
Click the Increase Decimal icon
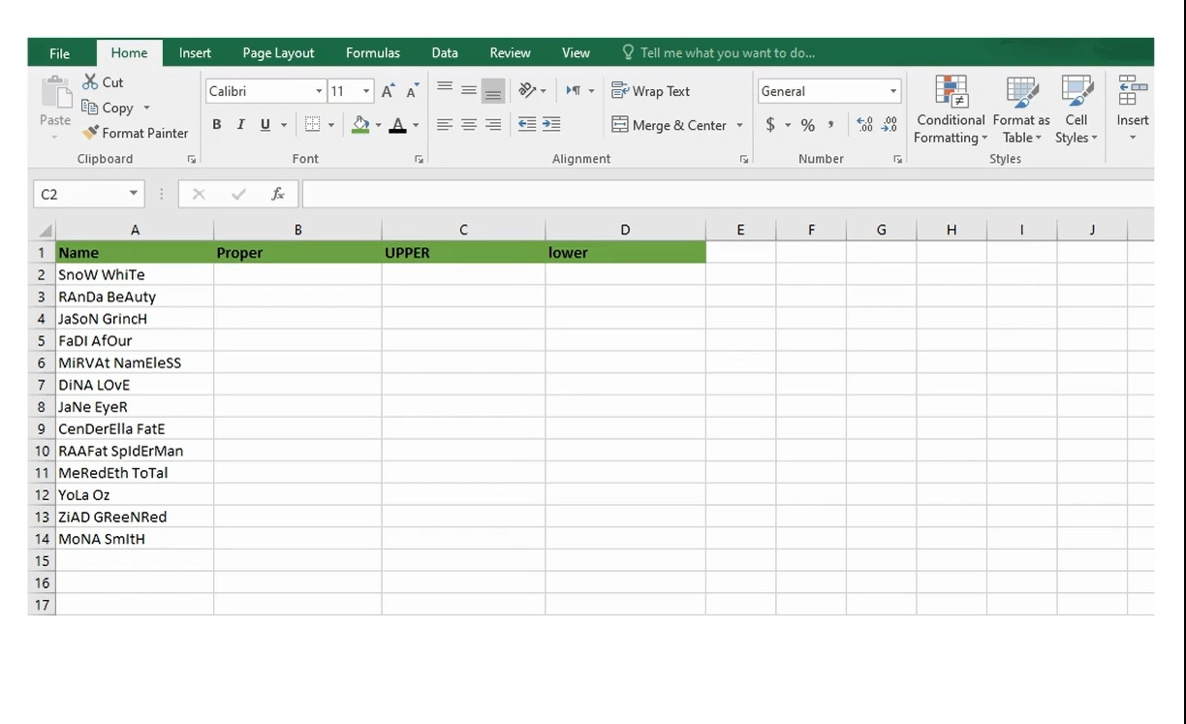click(864, 124)
